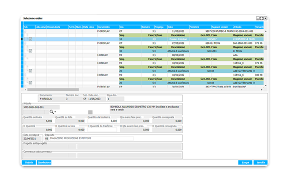The image size is (289, 181).
Task: Click the Riga doc. field showing 1
Action: (x=115, y=99)
